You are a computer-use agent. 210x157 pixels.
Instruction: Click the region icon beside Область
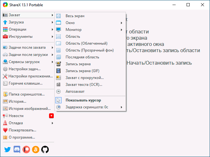[58, 37]
